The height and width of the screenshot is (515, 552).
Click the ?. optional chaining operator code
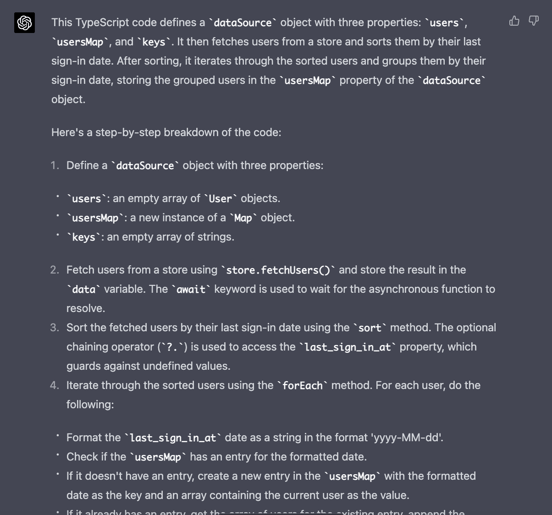172,347
